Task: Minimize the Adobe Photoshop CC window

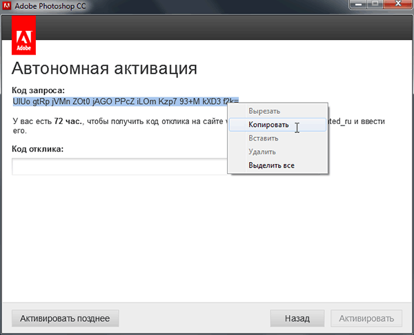Action: [358, 4]
